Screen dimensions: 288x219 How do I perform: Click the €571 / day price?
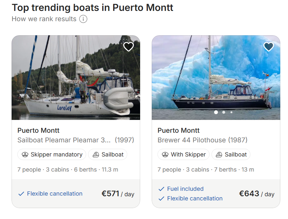pyautogui.click(x=118, y=194)
